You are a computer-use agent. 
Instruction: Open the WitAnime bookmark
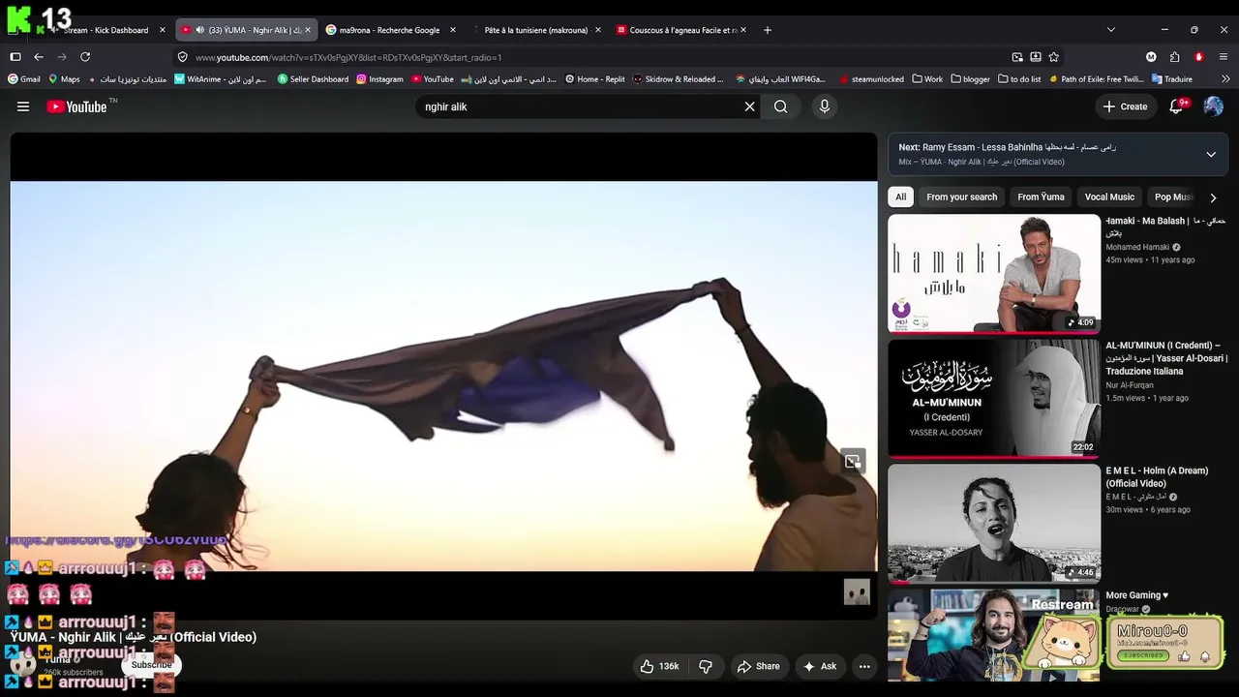(221, 79)
